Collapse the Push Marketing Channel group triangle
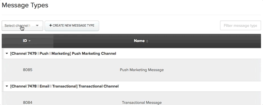Screen dimensions: 263x105 click(7, 54)
